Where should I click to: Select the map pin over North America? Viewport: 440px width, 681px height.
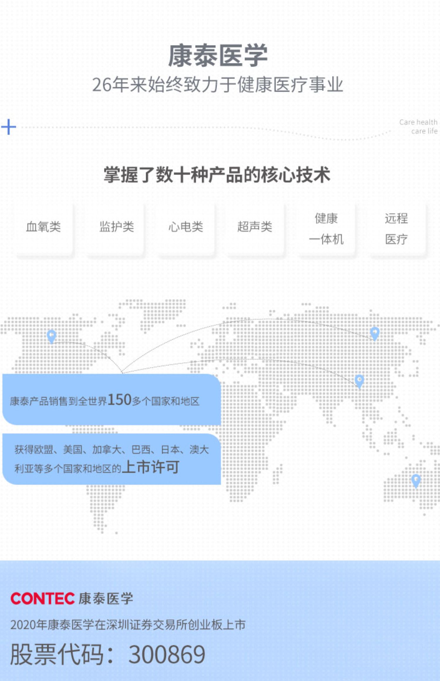coord(52,336)
